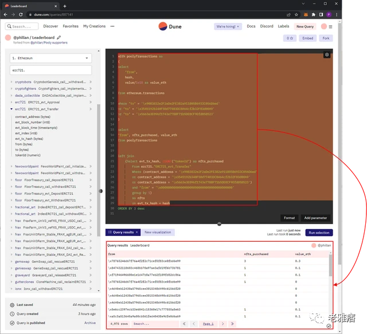Bookmark this page with the star icon

point(296,14)
